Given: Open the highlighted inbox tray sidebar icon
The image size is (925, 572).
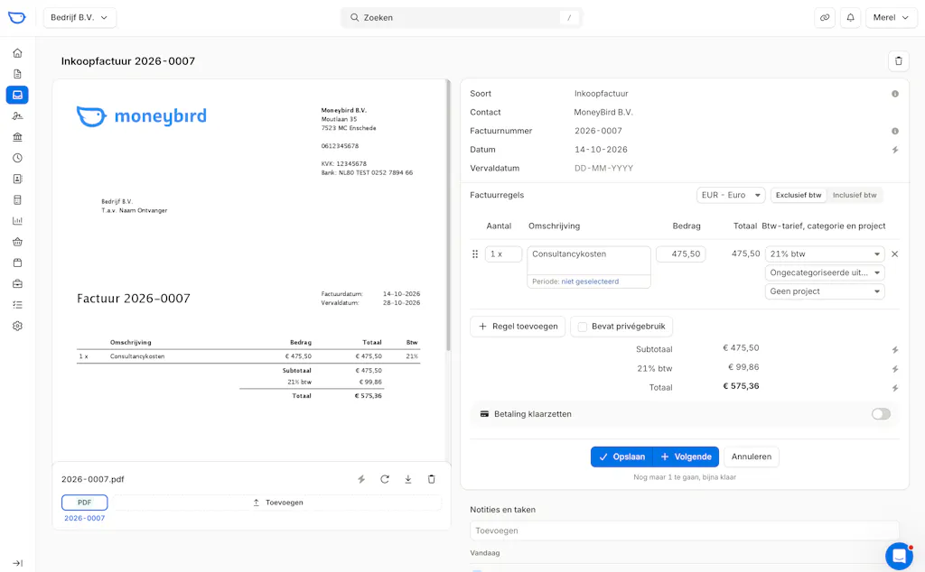Looking at the screenshot, I should point(17,95).
